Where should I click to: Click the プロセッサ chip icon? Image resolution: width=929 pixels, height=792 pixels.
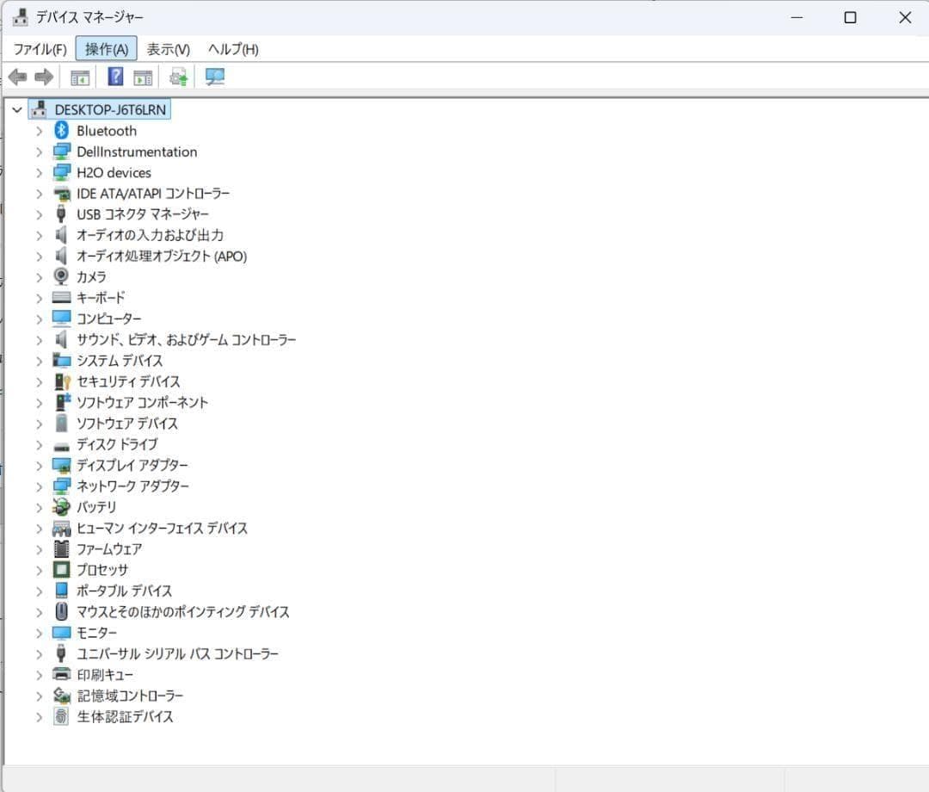(61, 570)
